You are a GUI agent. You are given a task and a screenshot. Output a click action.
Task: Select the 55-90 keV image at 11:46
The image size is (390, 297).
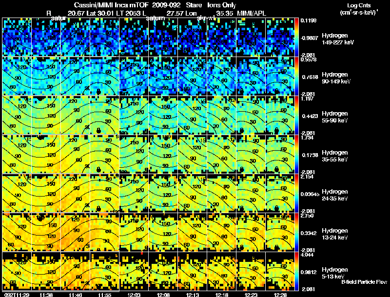pos(76,115)
